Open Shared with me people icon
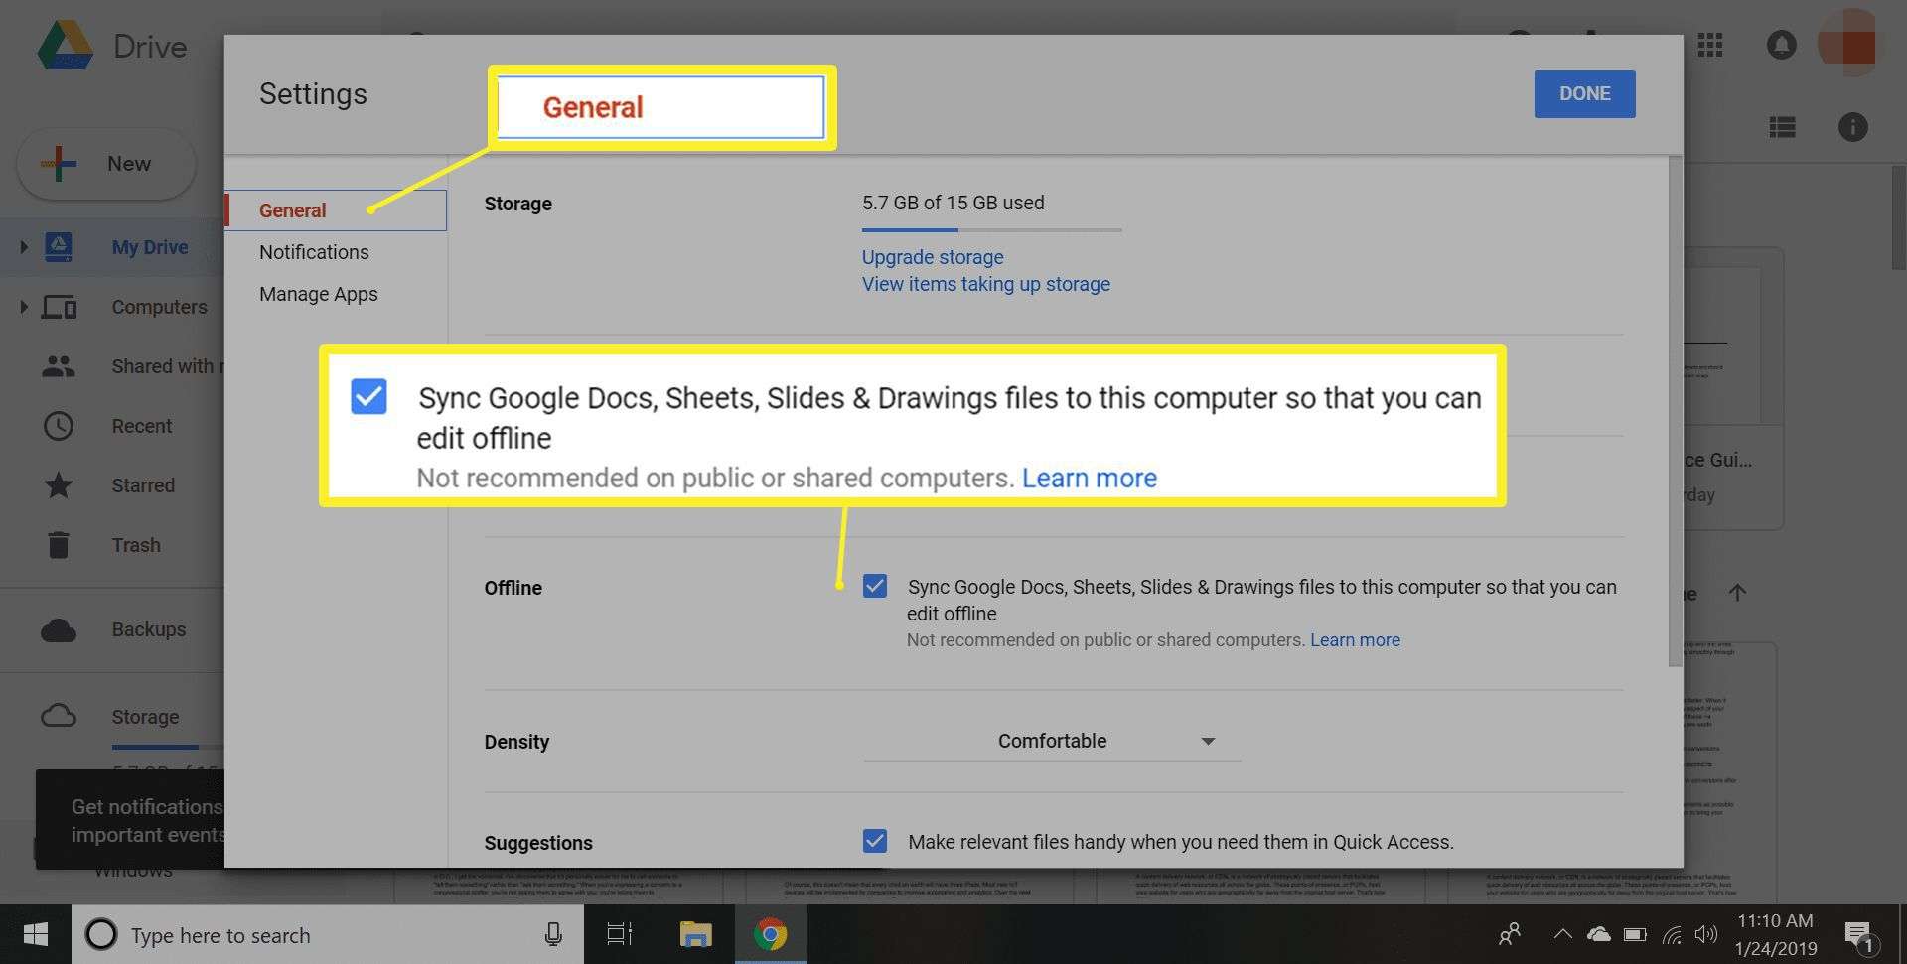1907x964 pixels. (59, 366)
